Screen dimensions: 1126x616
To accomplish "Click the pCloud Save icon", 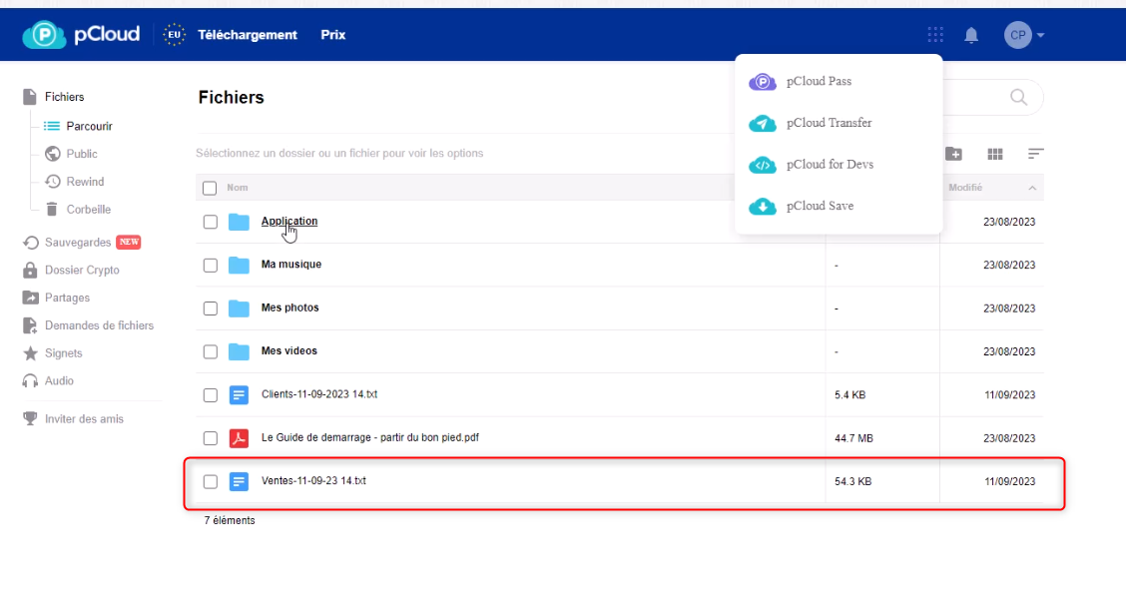I will tap(762, 207).
